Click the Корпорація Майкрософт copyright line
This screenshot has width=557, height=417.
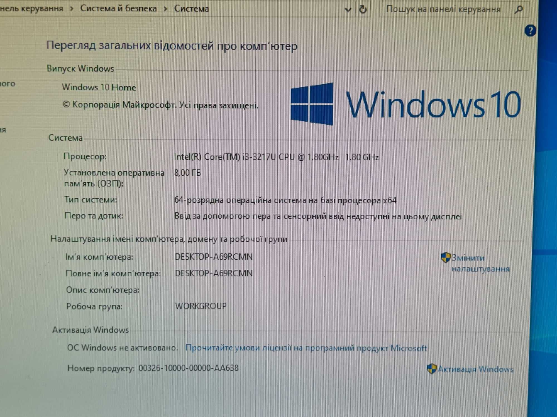pyautogui.click(x=160, y=105)
